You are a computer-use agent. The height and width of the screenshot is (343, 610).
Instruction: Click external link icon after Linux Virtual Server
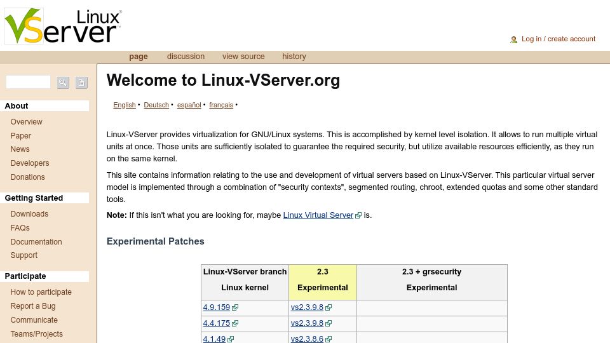click(358, 215)
